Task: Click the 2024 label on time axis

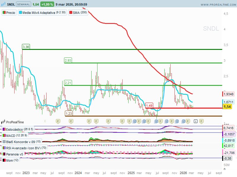Action: pos(78,173)
